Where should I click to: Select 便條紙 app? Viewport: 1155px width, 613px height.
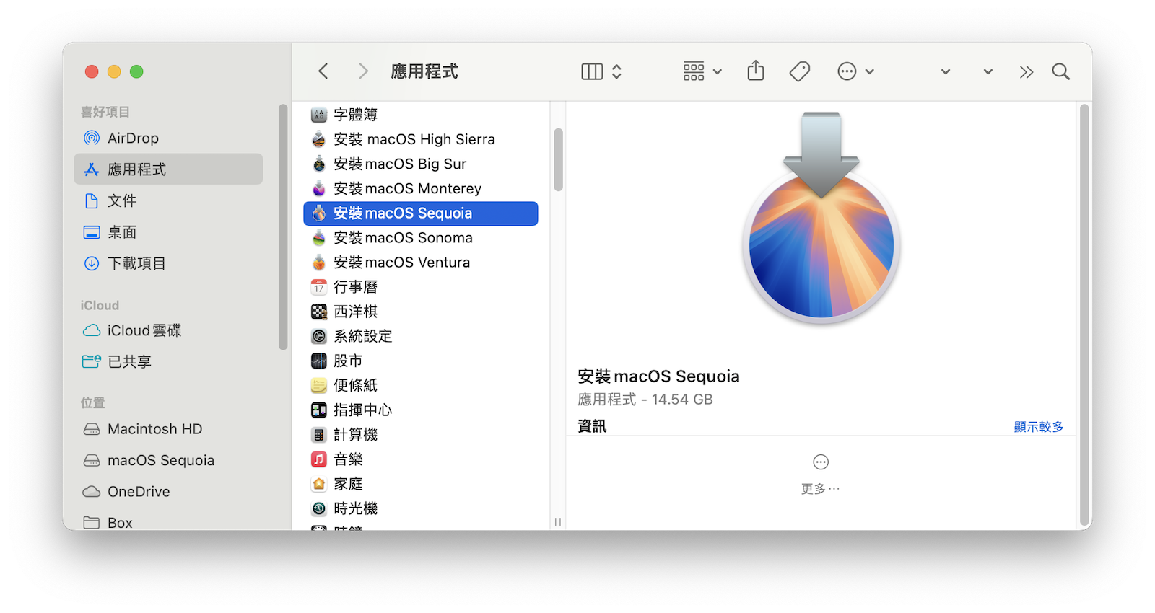point(421,385)
